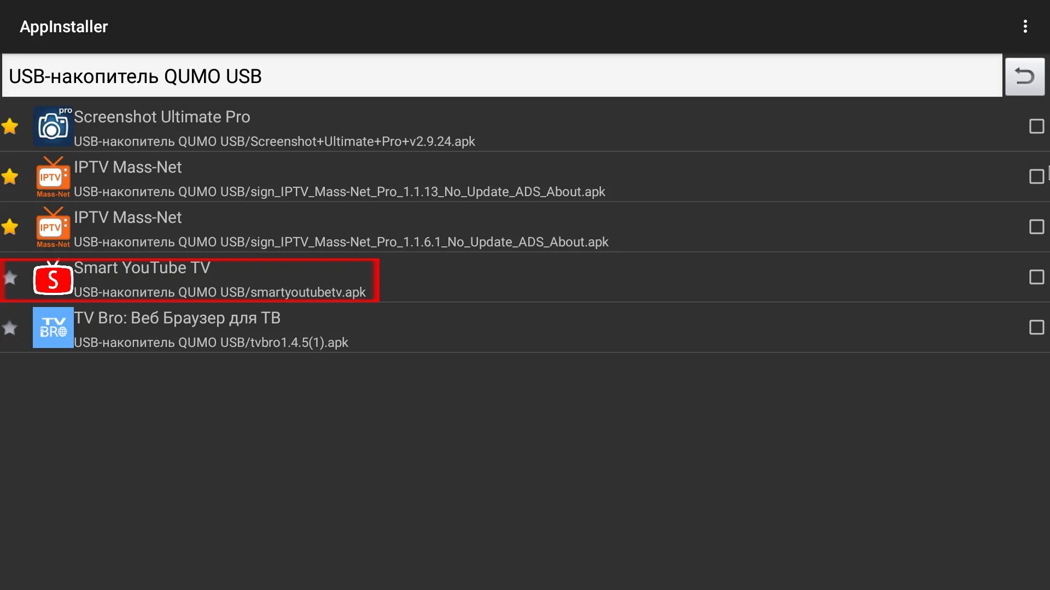Check the Screenshot Ultimate Pro checkbox

tap(1036, 126)
